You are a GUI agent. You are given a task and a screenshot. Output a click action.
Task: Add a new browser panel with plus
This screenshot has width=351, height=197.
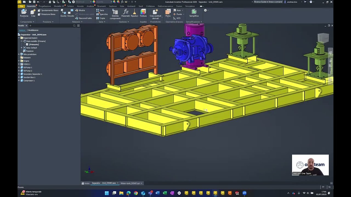30,26
